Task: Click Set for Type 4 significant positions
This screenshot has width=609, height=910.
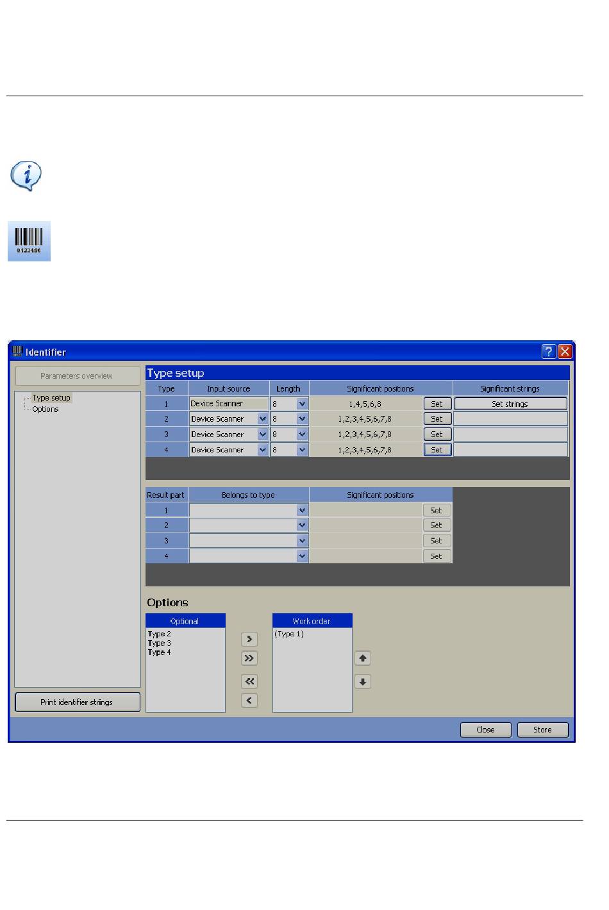Action: click(437, 450)
